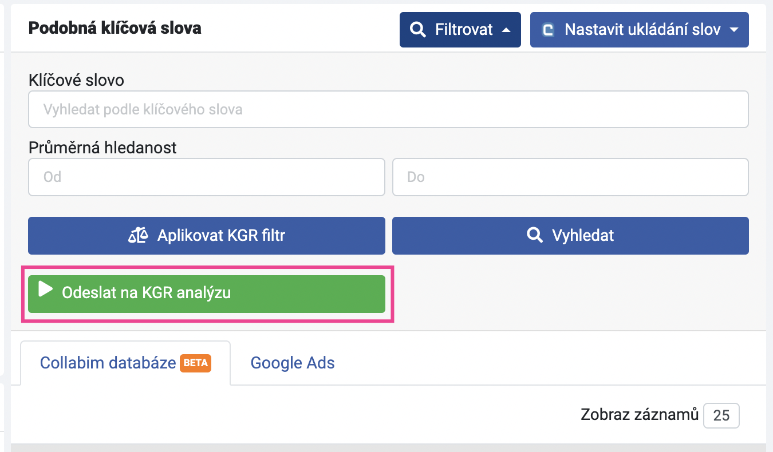Click the Collabim logo icon beside Nastavit ukládání slov

tap(548, 30)
